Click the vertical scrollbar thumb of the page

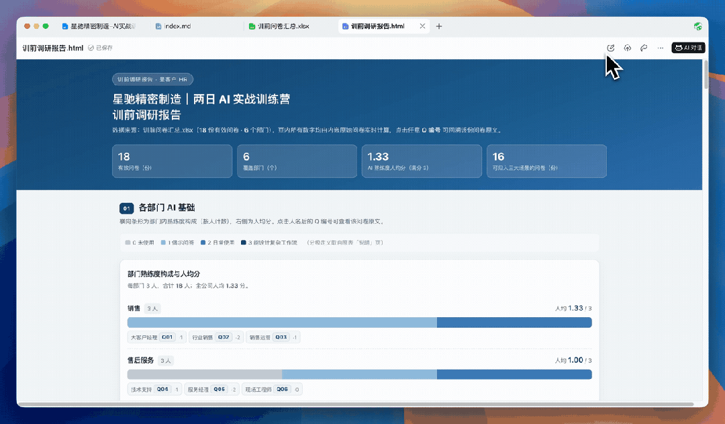pyautogui.click(x=706, y=74)
